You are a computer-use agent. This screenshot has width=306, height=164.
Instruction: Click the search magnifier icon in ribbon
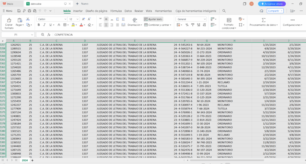[x=224, y=11]
